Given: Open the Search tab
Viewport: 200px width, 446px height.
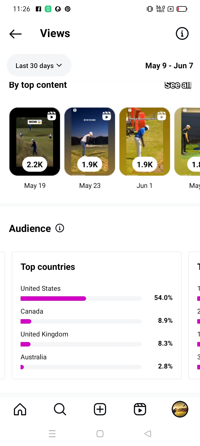Looking at the screenshot, I should click(60, 409).
